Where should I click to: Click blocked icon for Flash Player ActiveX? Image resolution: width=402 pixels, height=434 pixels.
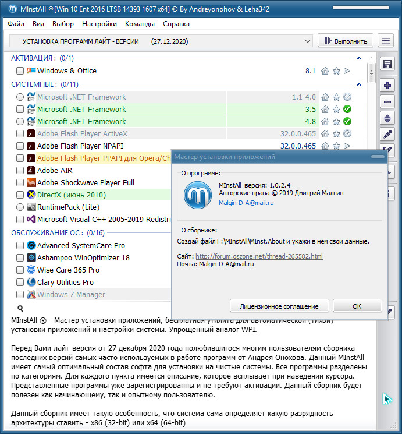coord(347,133)
